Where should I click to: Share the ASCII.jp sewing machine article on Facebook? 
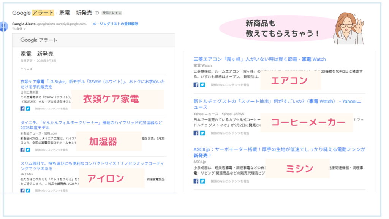(x=196, y=181)
